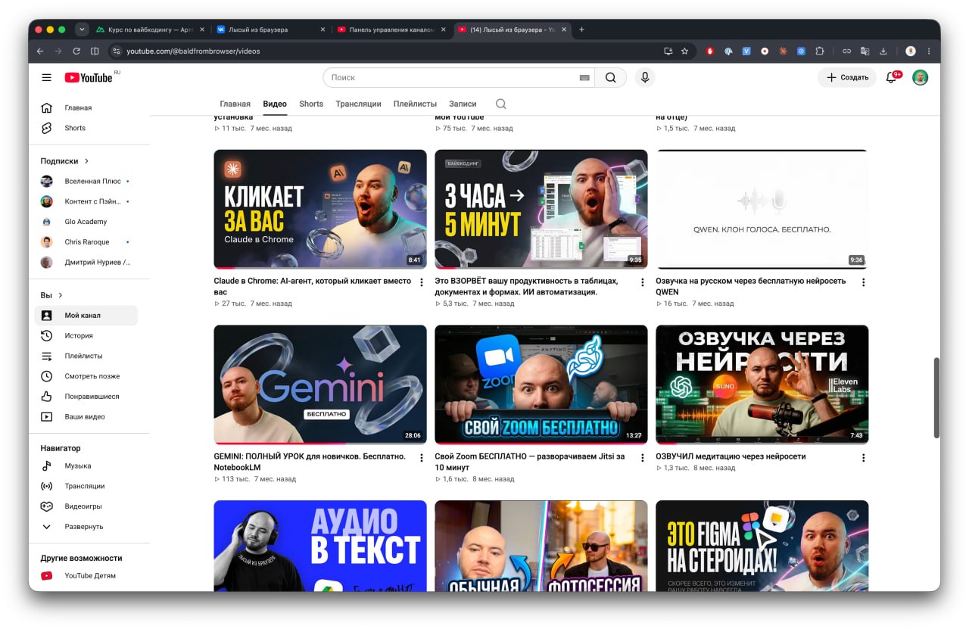Open the 3 ЧАСА → 5 МИНУТ video thumbnail

pos(541,209)
